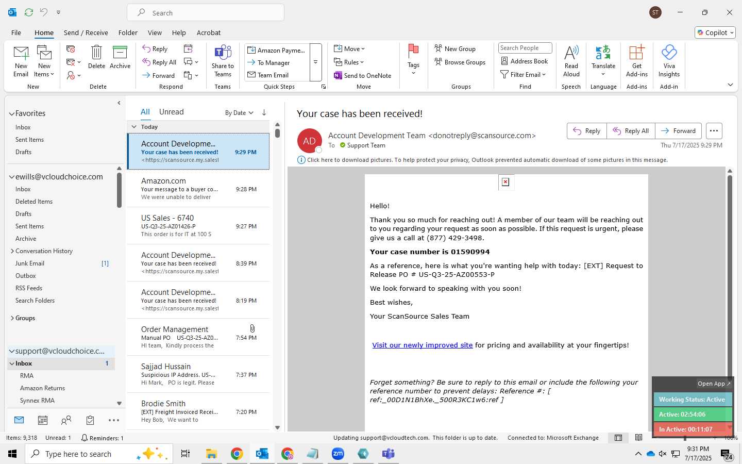The image size is (742, 464).
Task: Click the Read Aloud icon
Action: click(x=571, y=61)
